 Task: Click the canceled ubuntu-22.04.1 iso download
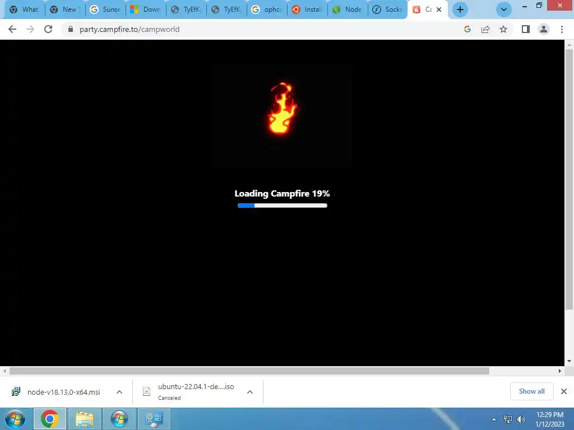tap(189, 391)
